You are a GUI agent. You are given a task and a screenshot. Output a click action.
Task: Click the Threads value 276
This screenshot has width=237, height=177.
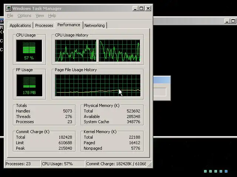[x=69, y=117]
